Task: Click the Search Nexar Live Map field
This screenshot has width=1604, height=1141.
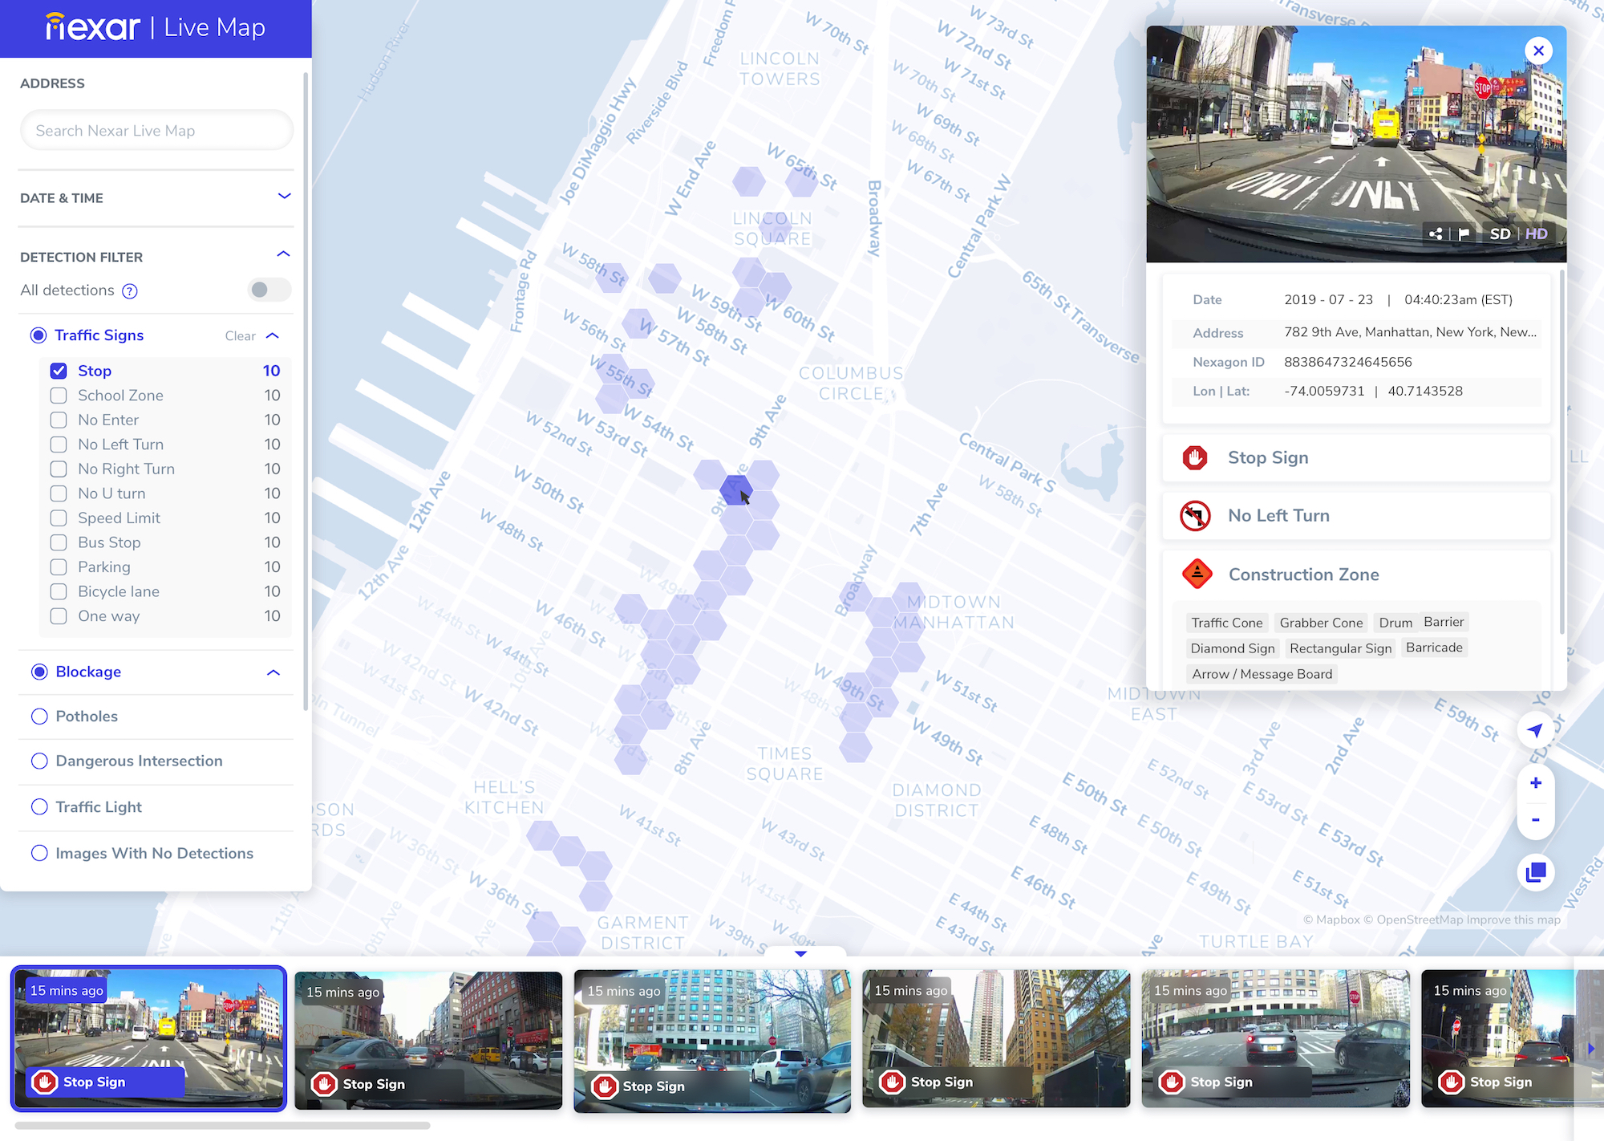Action: click(x=156, y=131)
